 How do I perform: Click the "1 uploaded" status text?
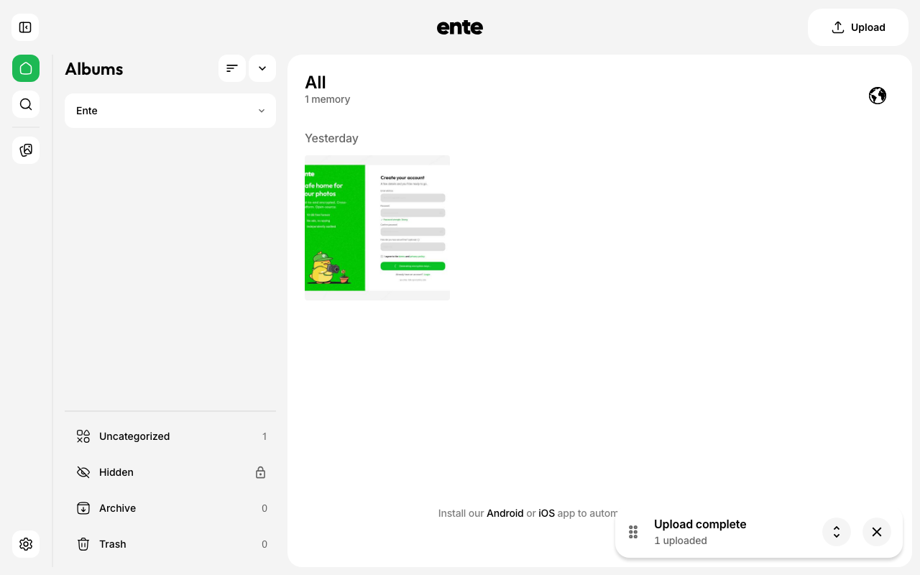tap(681, 540)
